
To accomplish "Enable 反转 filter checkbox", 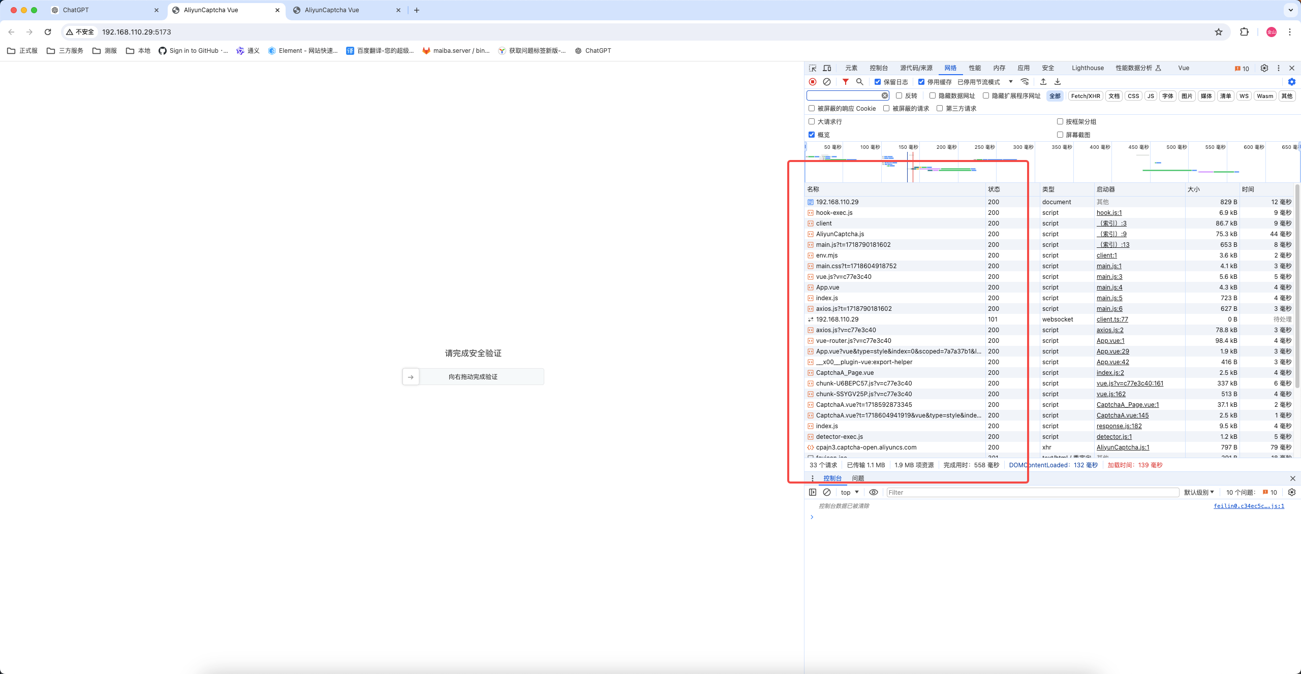I will 899,95.
